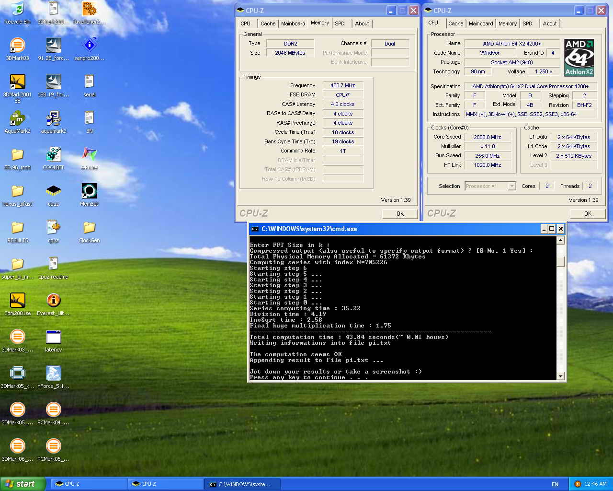Open Memory tab in CPU-Z processor window
This screenshot has width=613, height=491.
508,23
